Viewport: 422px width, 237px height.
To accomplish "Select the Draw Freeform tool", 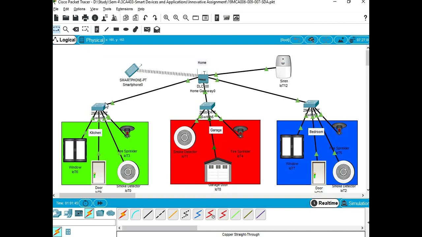I will pyautogui.click(x=136, y=29).
